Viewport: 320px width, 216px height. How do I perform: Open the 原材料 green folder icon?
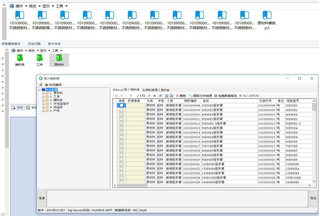59,58
